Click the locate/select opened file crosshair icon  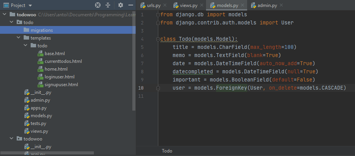pos(98,5)
